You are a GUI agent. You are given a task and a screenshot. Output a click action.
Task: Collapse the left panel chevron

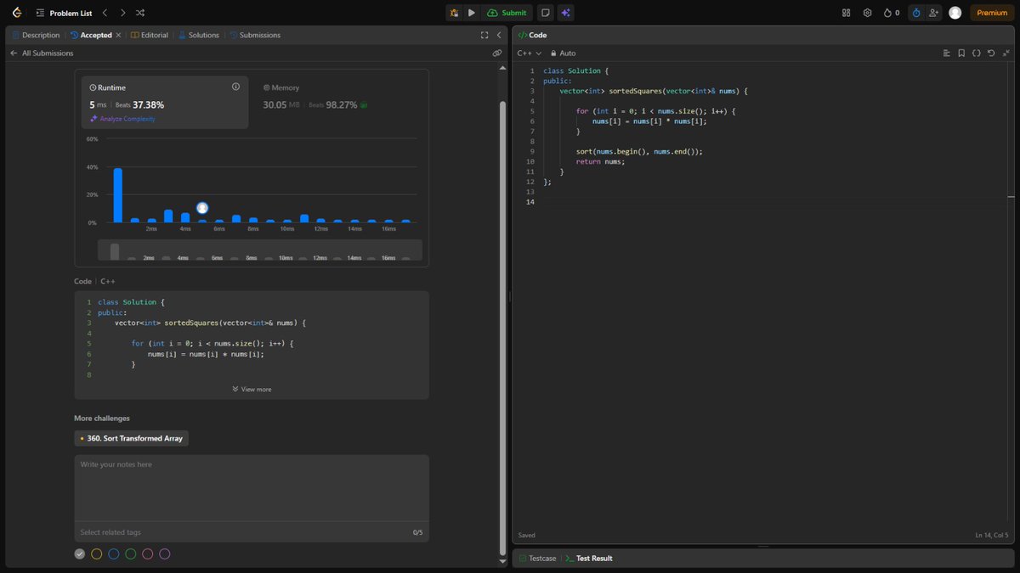[499, 35]
